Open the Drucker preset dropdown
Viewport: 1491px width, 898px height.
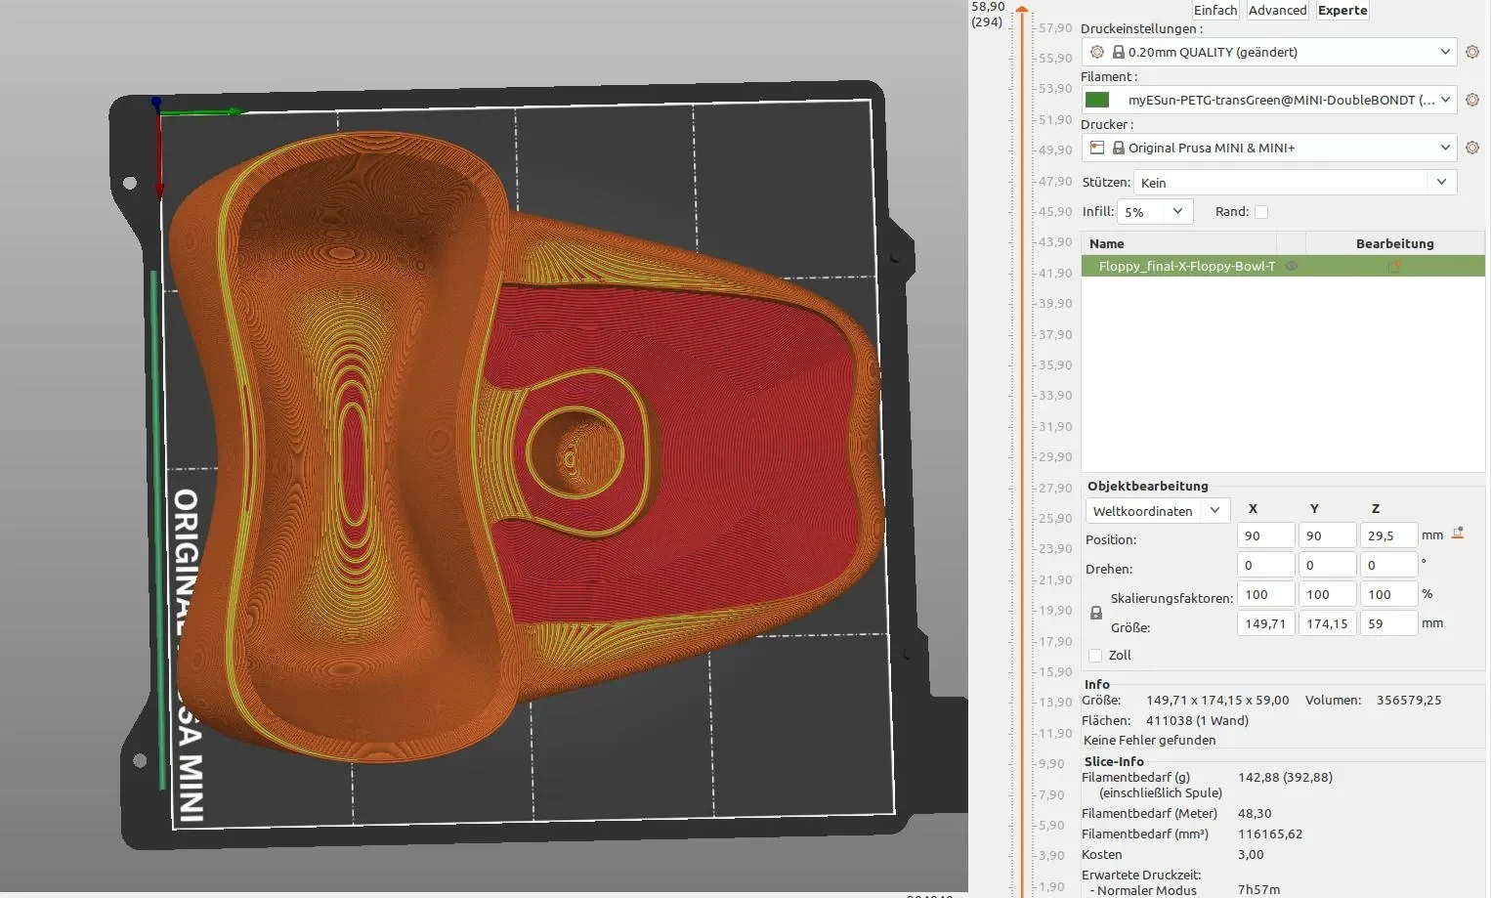pos(1269,148)
